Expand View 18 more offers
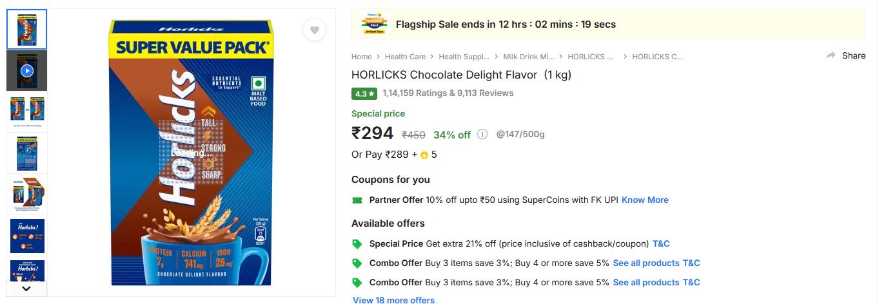This screenshot has height=304, width=877. (x=393, y=300)
